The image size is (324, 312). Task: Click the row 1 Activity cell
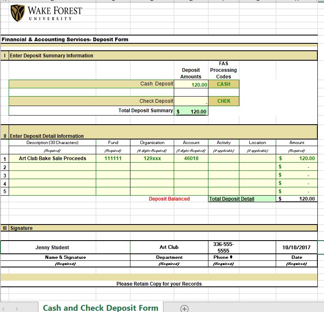[x=224, y=158]
